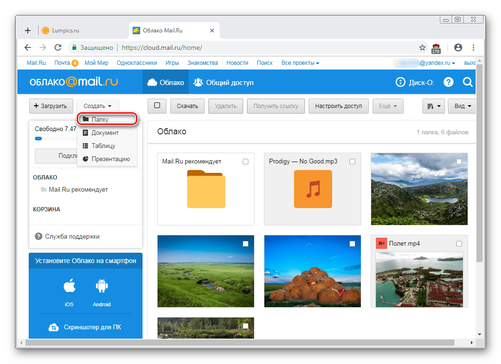Open the Служба поддержки link
This screenshot has height=364, width=501.
[72, 236]
